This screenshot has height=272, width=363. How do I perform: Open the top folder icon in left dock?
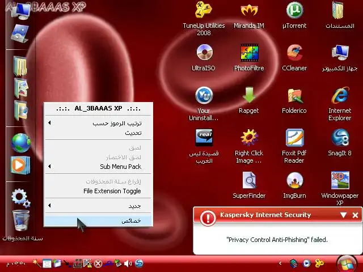[20, 66]
